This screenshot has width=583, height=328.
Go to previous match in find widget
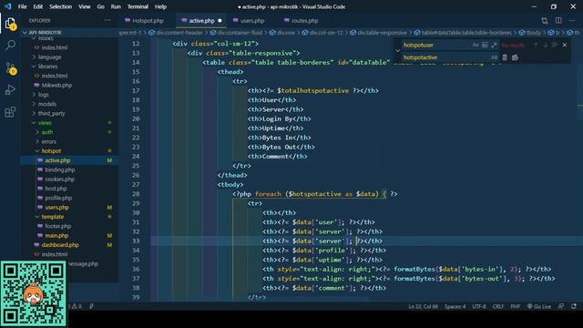click(536, 45)
